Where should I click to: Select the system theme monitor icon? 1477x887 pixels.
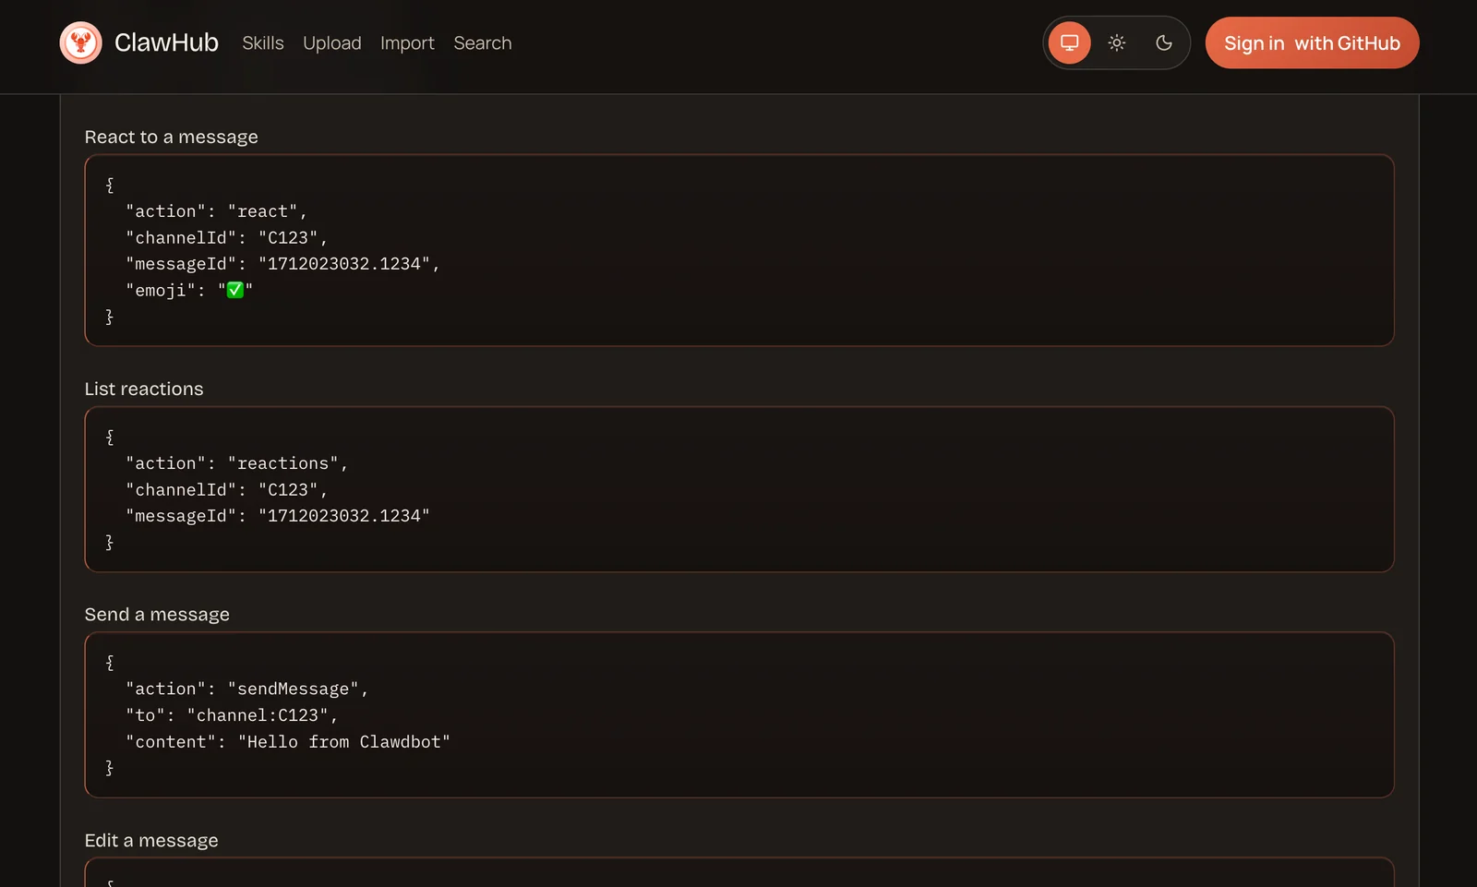coord(1069,42)
